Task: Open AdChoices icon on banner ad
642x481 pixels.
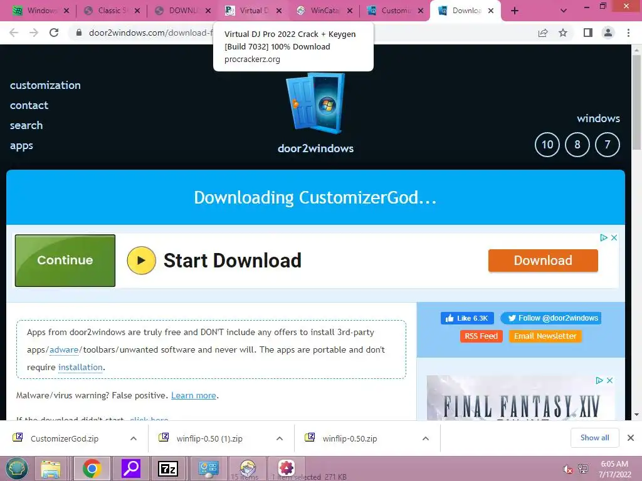Action: point(604,237)
